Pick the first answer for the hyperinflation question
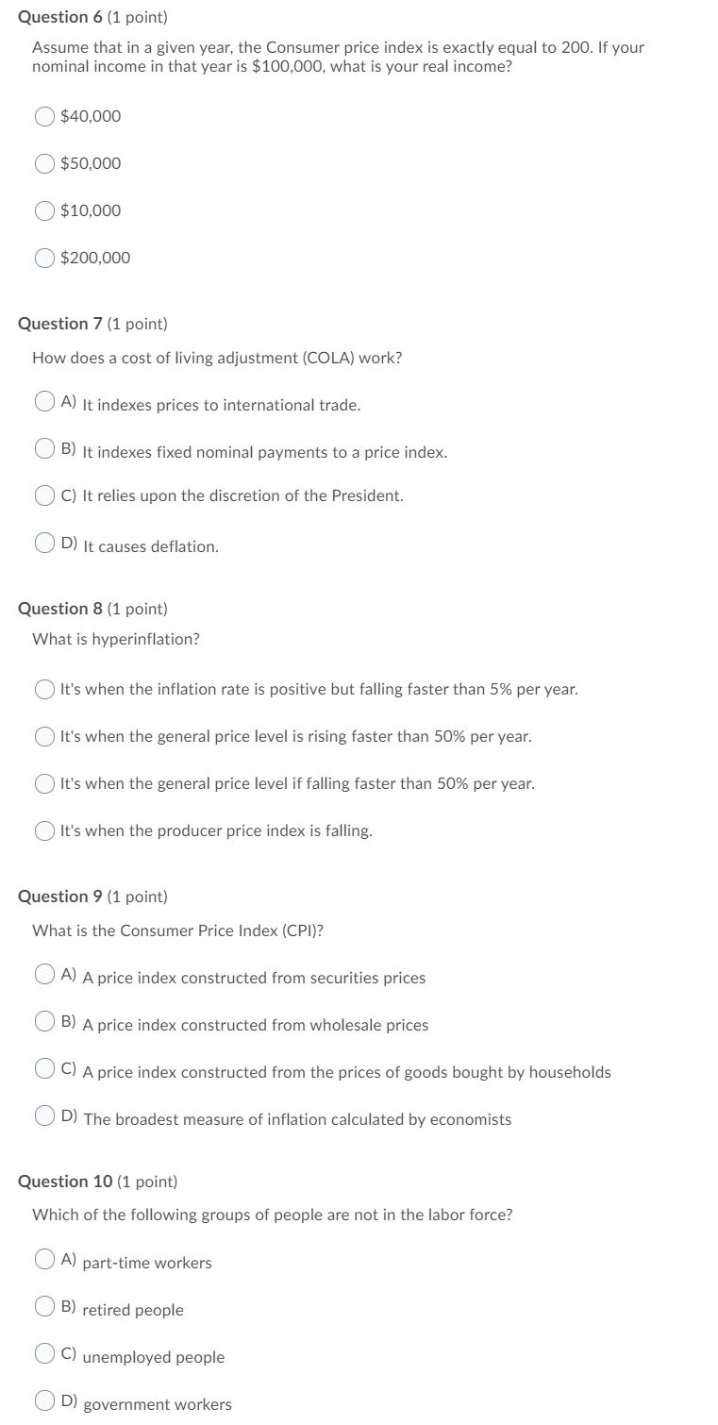The width and height of the screenshot is (718, 1425). [x=43, y=689]
